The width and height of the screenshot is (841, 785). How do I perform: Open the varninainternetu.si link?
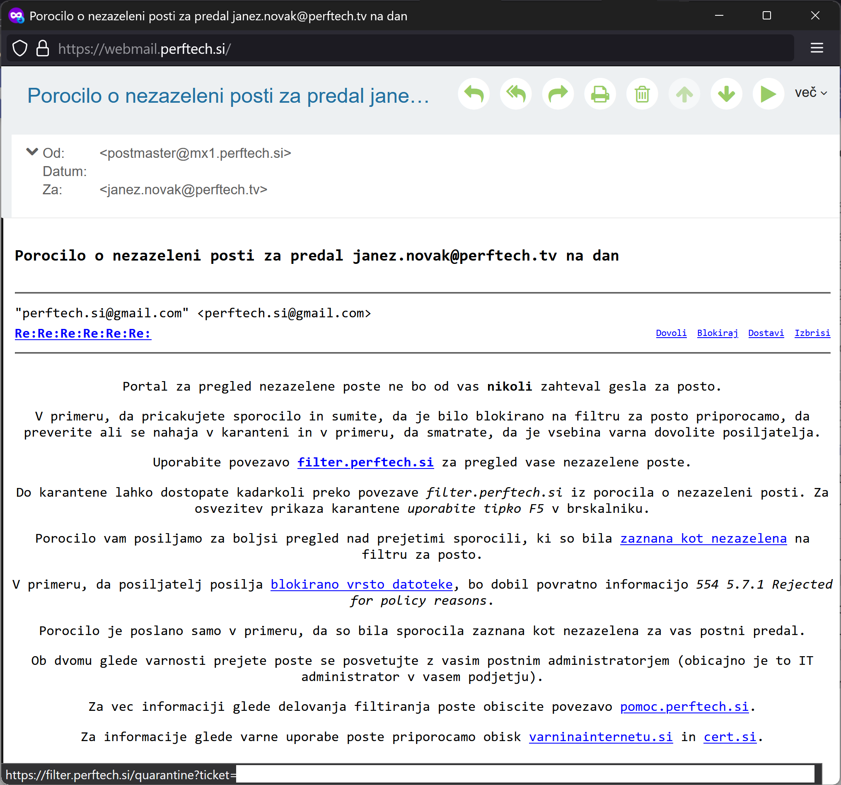pos(601,737)
